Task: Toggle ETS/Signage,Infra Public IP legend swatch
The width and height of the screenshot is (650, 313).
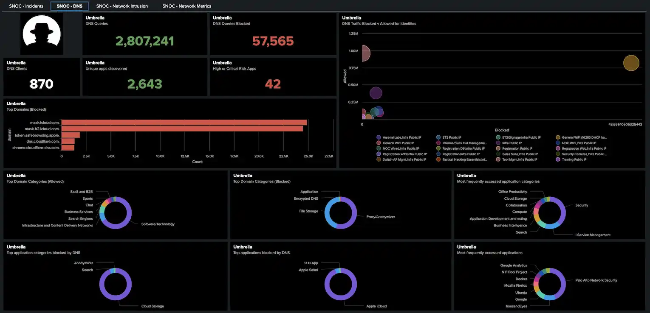Action: click(498, 137)
